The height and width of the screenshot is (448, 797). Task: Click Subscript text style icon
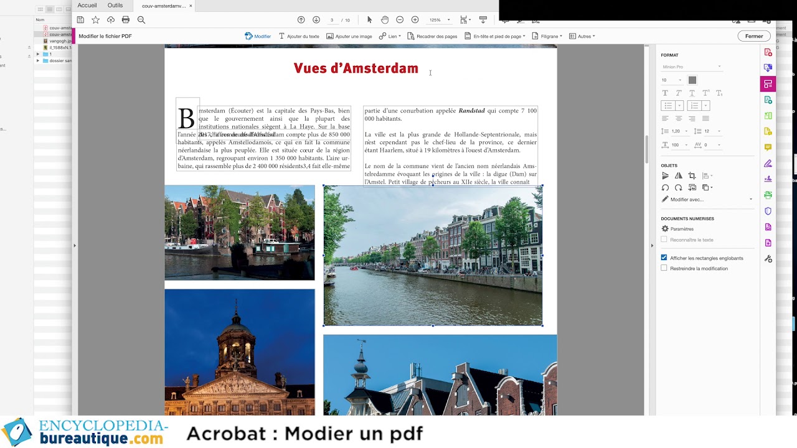tap(719, 93)
